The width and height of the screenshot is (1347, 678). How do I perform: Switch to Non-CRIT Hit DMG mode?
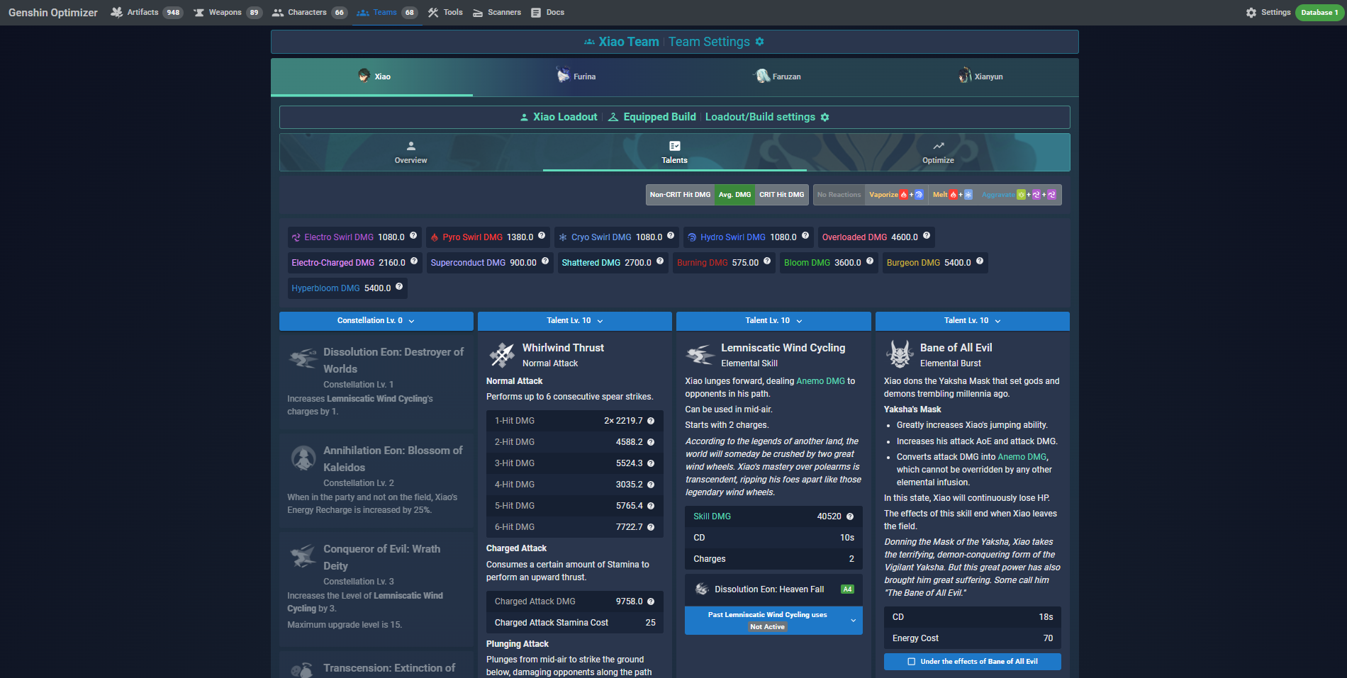tap(680, 195)
